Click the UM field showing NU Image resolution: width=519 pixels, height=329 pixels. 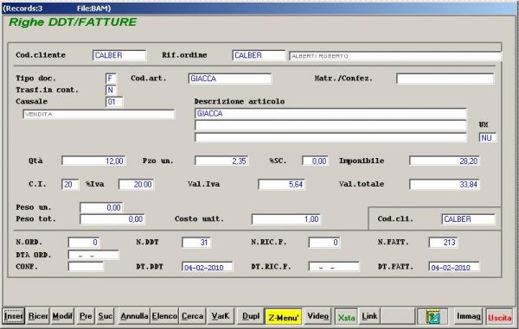(x=488, y=138)
